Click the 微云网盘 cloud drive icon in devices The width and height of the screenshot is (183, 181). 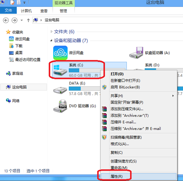tap(60, 53)
